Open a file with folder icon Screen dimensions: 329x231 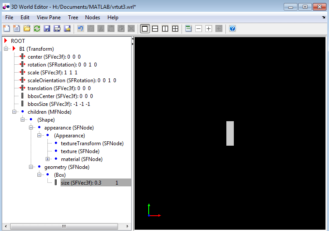[x=27, y=28]
